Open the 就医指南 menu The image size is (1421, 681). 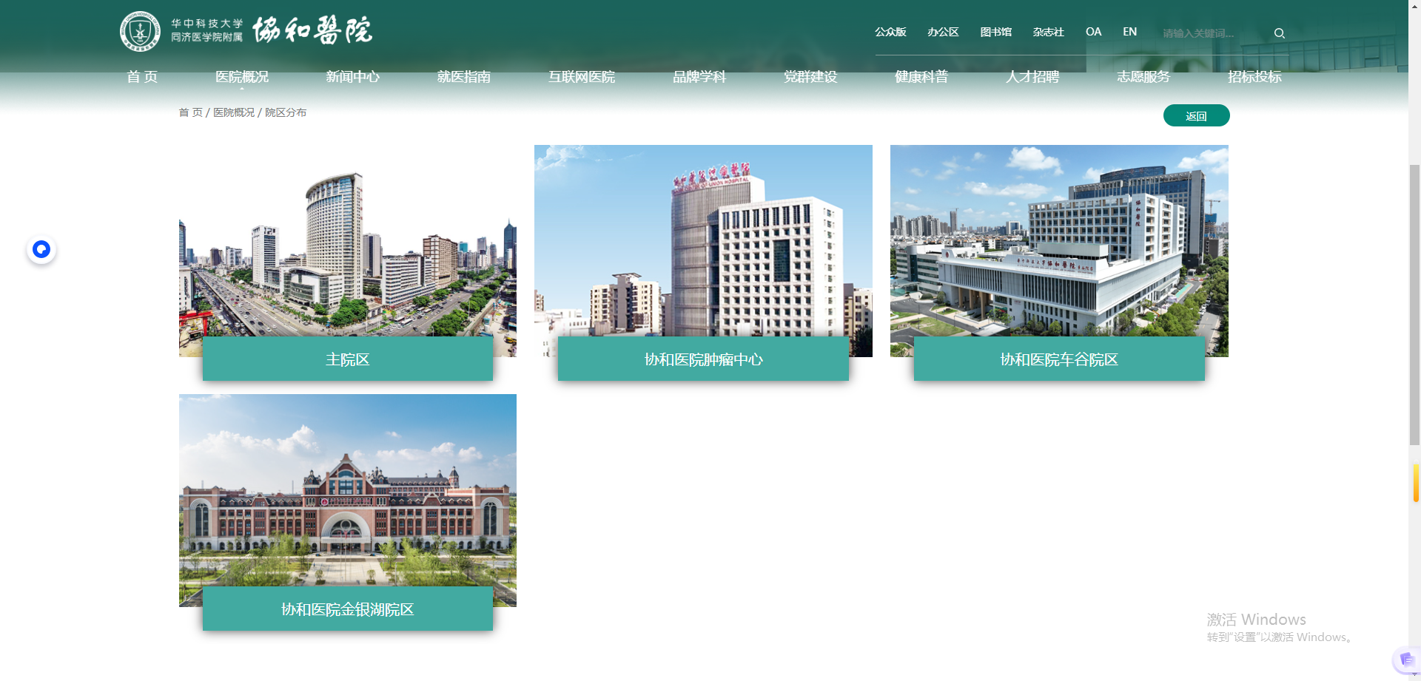pyautogui.click(x=464, y=77)
